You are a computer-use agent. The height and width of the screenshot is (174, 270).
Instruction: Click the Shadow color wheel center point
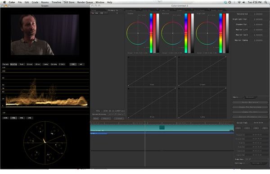[x=138, y=33]
